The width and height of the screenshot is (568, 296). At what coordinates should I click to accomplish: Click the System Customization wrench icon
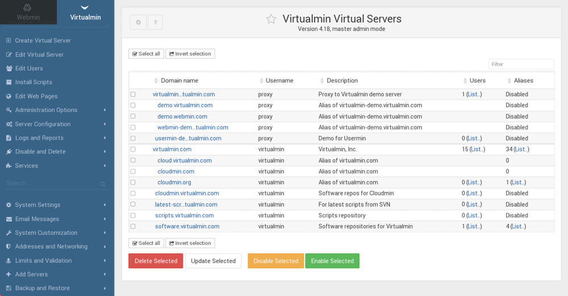point(9,232)
